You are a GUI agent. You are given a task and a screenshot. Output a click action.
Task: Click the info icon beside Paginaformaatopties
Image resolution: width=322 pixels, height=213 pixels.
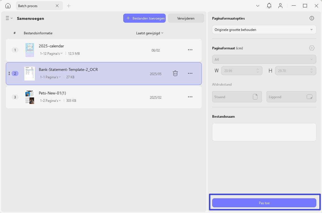click(312, 18)
